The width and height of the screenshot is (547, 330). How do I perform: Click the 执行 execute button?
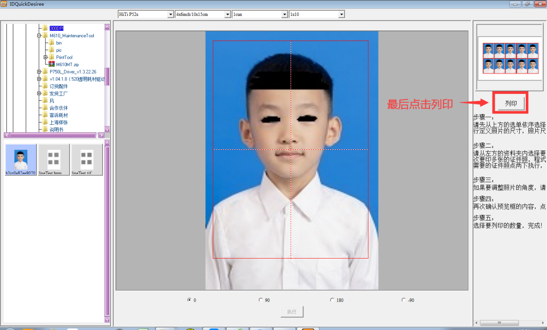tap(292, 311)
